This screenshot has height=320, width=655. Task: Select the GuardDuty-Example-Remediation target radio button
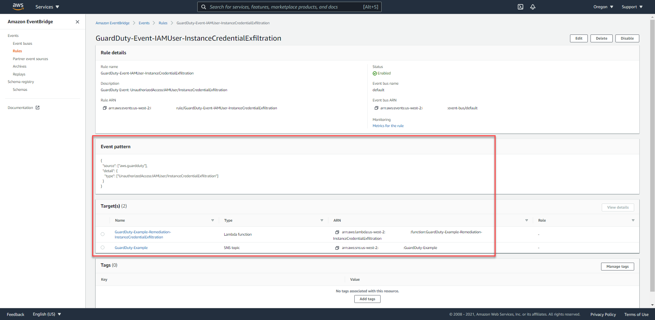click(103, 234)
